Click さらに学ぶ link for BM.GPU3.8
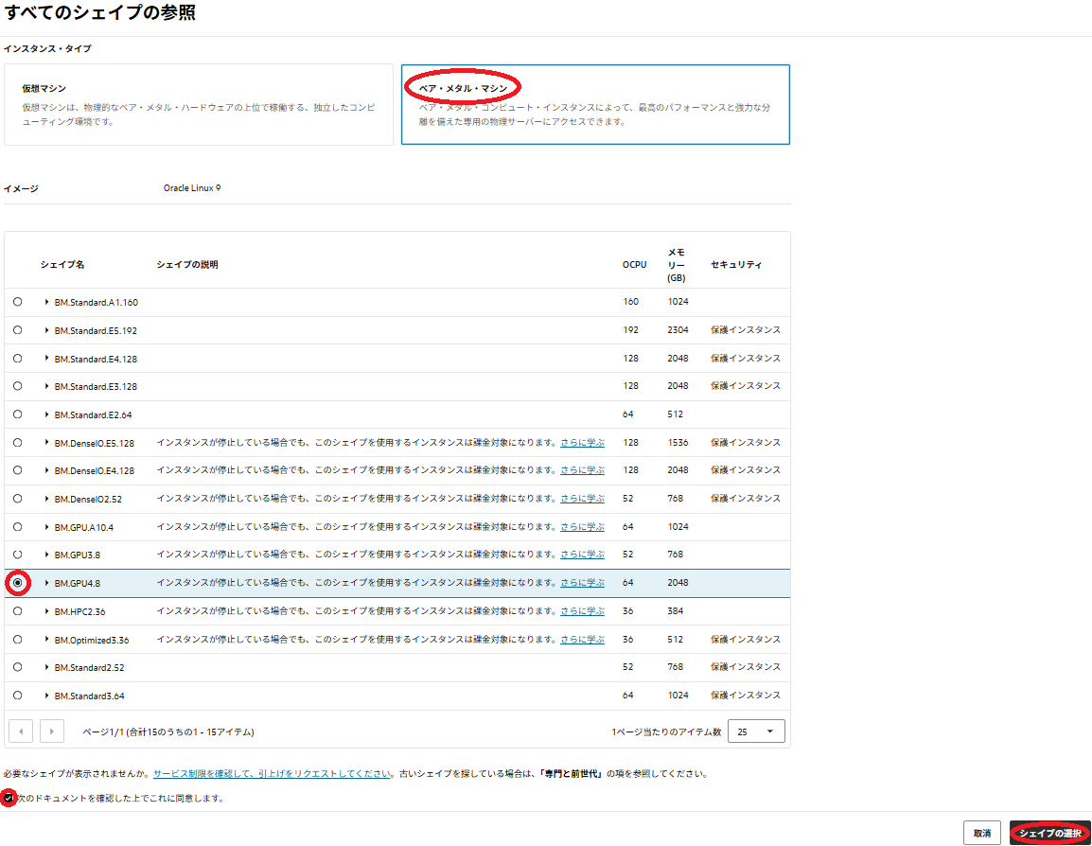The image size is (1092, 846). 582,555
